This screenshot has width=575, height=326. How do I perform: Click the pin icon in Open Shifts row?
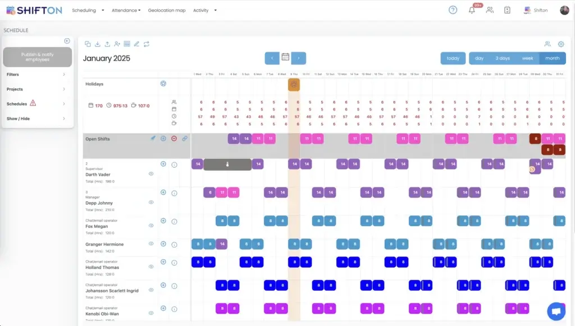tap(153, 138)
